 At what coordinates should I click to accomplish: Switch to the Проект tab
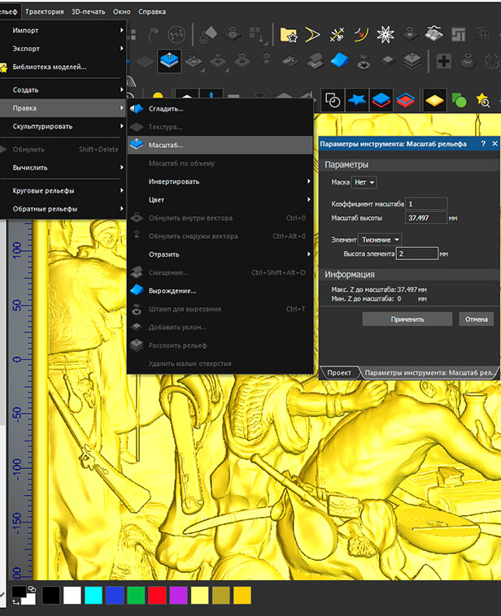pos(339,372)
